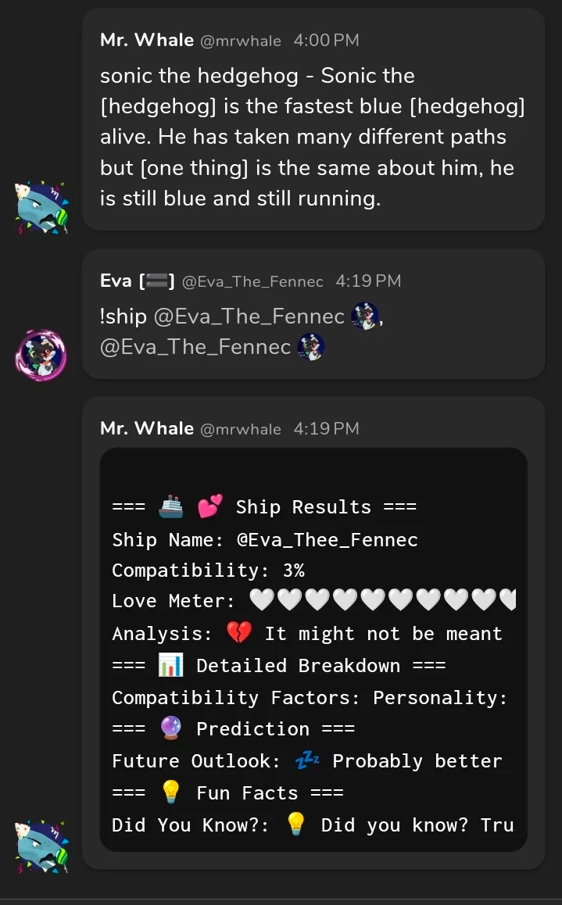Click the Mr. Whale username on the Sonic message
Viewport: 562px width, 905px height.
point(147,40)
